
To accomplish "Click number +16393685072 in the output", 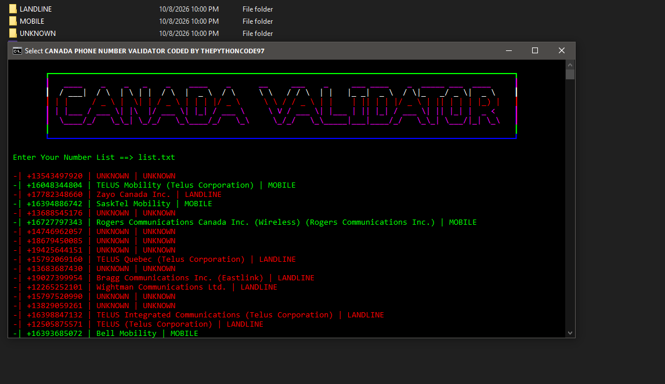I will pyautogui.click(x=55, y=333).
